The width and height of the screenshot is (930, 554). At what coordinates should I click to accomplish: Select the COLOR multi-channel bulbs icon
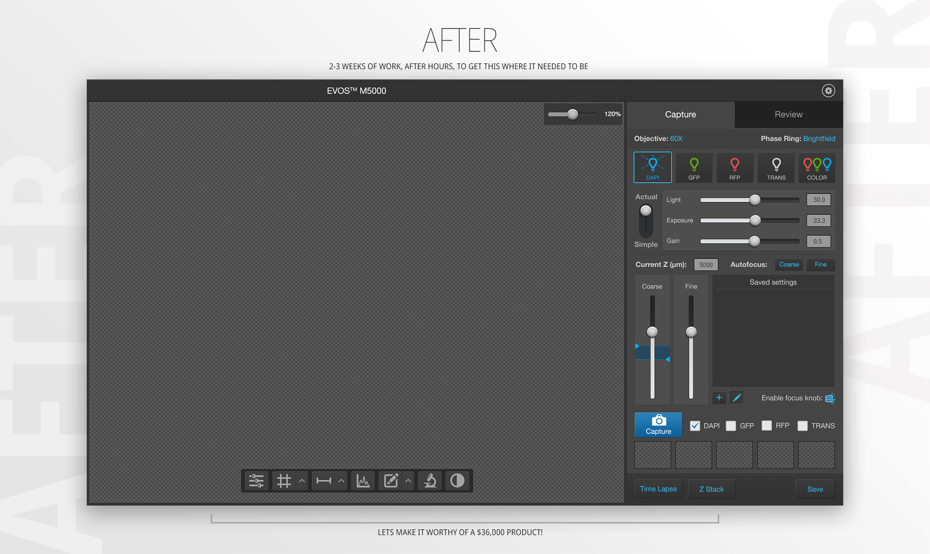click(817, 167)
